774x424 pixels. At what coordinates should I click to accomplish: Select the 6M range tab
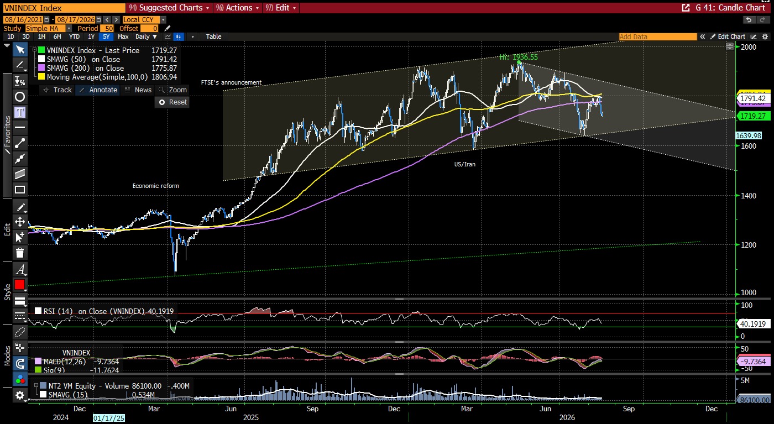57,36
